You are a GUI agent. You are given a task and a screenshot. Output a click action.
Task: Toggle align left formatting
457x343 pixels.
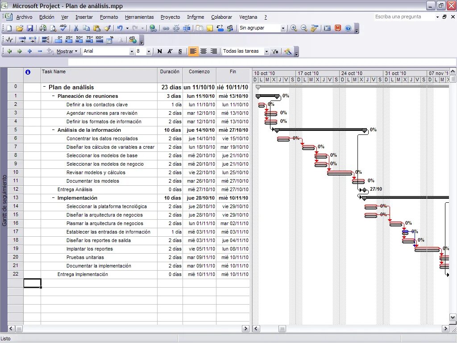[x=193, y=51]
